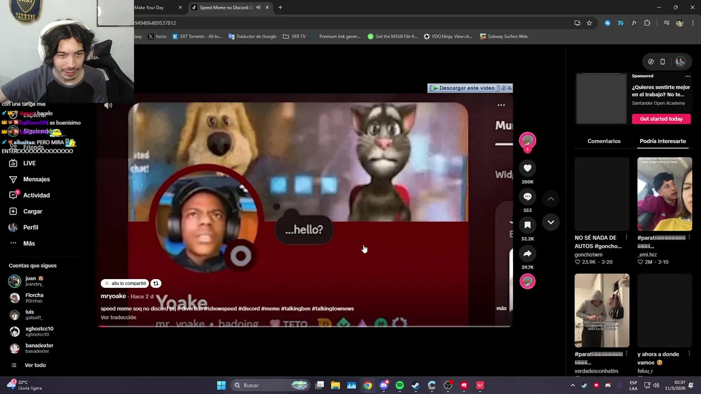Open the VER TV bookmark folder
Image resolution: width=701 pixels, height=394 pixels.
pyautogui.click(x=294, y=37)
